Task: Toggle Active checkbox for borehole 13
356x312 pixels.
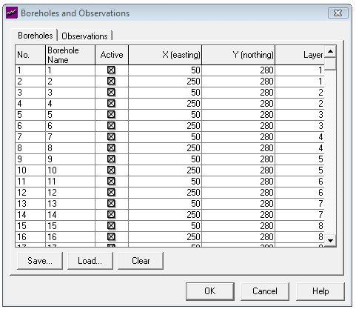Action: (x=111, y=204)
